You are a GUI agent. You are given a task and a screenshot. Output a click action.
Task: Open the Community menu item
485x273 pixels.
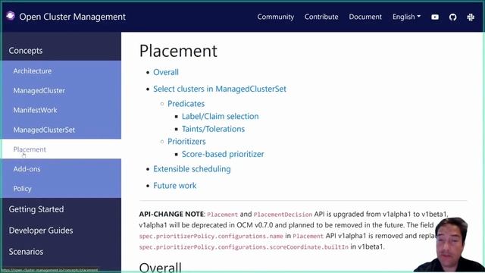(276, 17)
